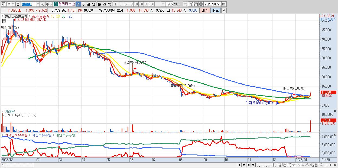The width and height of the screenshot is (338, 168).
Task: Select the yearly 년 period toggle
Action: (x=93, y=4)
